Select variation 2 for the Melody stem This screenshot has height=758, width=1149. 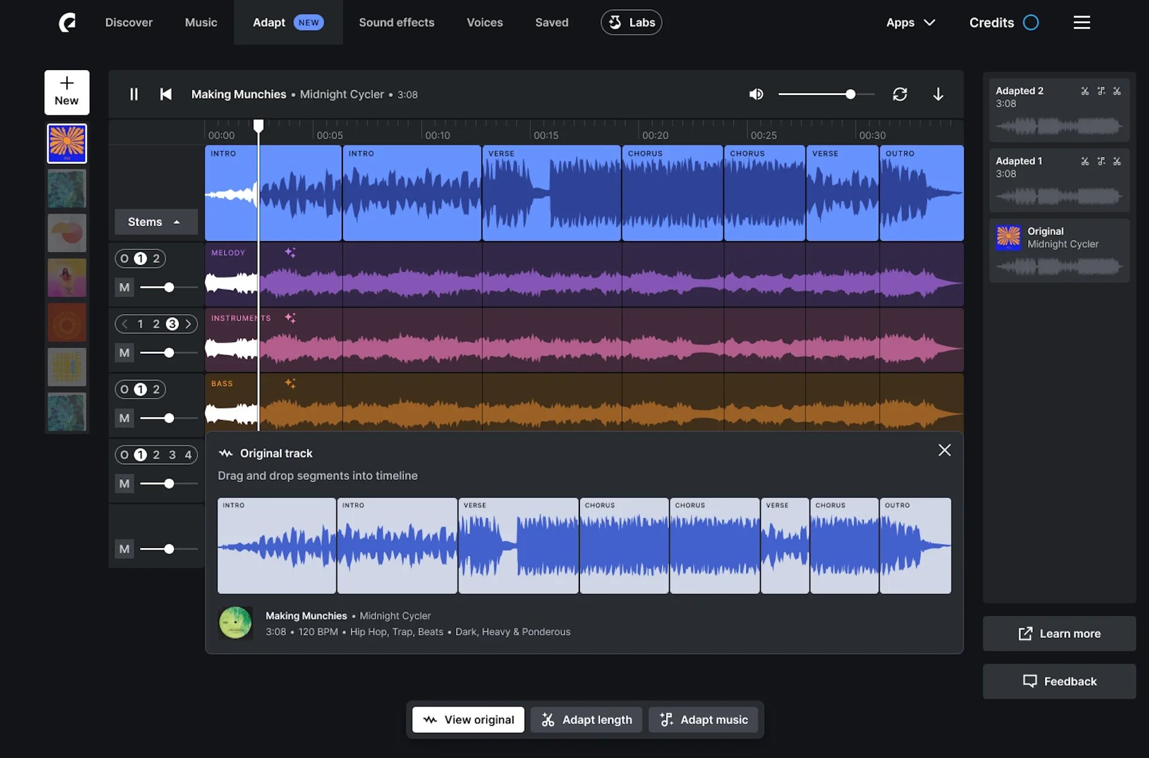(156, 258)
